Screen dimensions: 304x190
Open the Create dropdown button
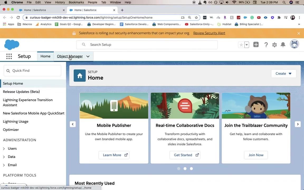pos(283,73)
